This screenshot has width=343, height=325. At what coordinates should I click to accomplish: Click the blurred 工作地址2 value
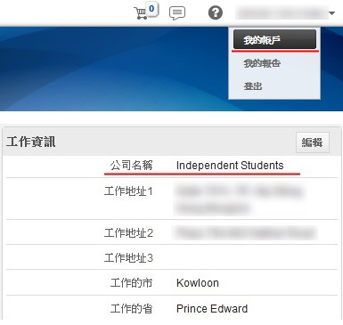click(x=245, y=232)
